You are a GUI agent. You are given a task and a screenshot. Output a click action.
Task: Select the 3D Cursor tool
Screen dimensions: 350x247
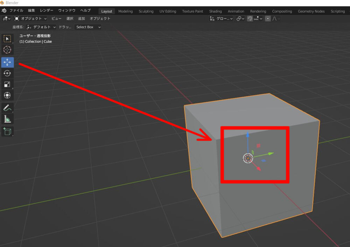[x=7, y=50]
